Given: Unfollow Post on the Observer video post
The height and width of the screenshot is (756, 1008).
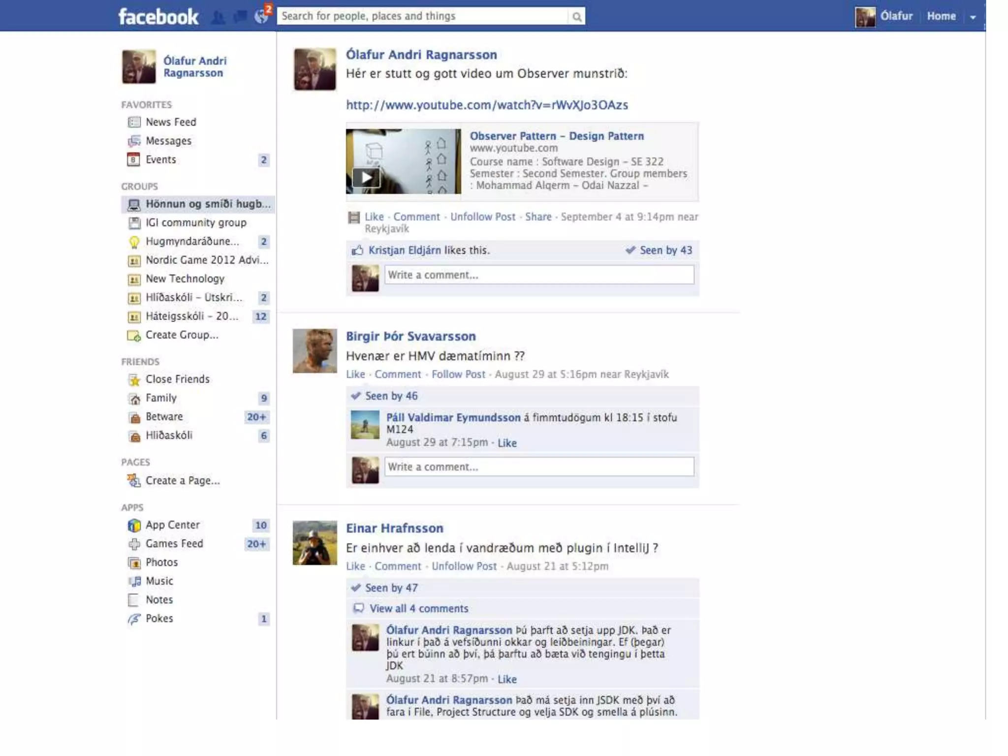Looking at the screenshot, I should coord(482,217).
